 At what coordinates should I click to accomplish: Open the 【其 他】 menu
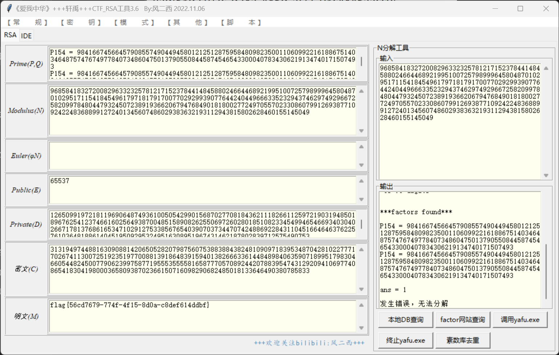[x=187, y=23]
